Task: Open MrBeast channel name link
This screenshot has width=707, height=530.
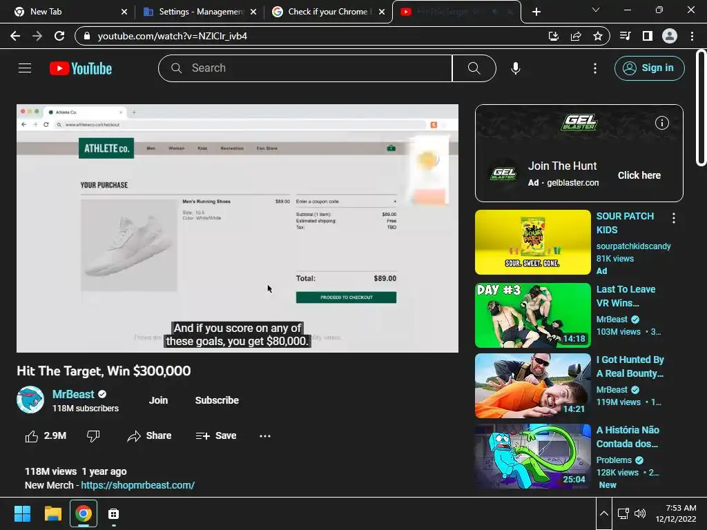Action: pos(73,394)
